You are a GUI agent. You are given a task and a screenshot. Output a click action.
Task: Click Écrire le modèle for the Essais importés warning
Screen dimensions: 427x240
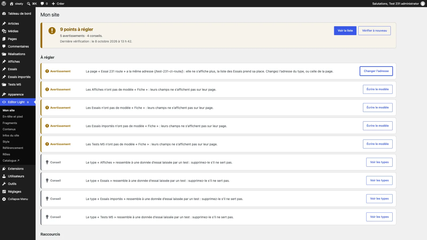pos(378,126)
